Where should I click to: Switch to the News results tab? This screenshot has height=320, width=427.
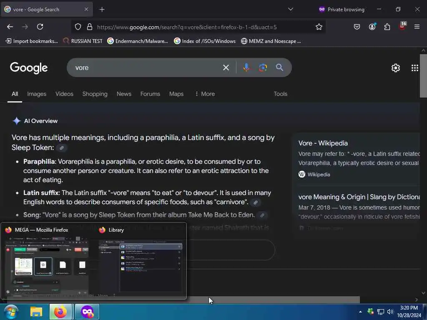click(124, 94)
